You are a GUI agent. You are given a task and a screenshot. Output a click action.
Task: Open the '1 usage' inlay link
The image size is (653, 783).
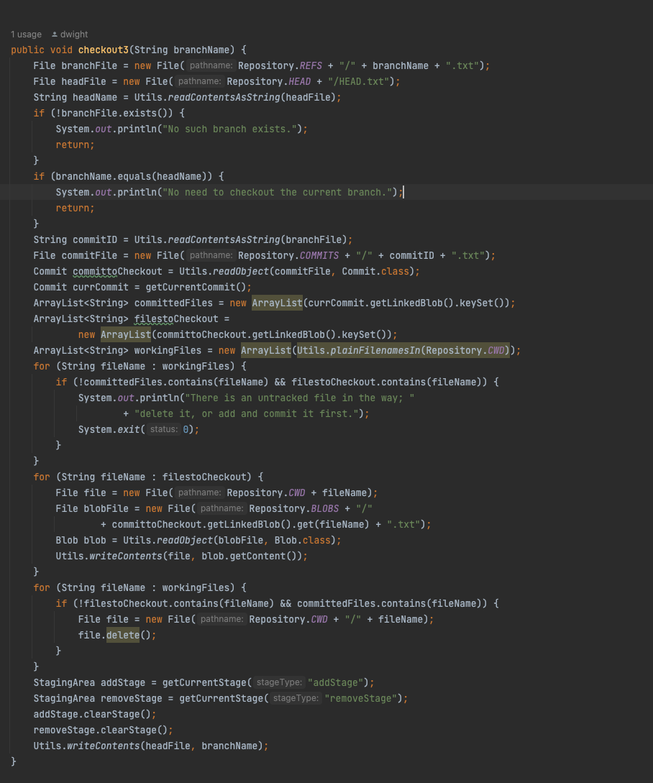pos(26,35)
